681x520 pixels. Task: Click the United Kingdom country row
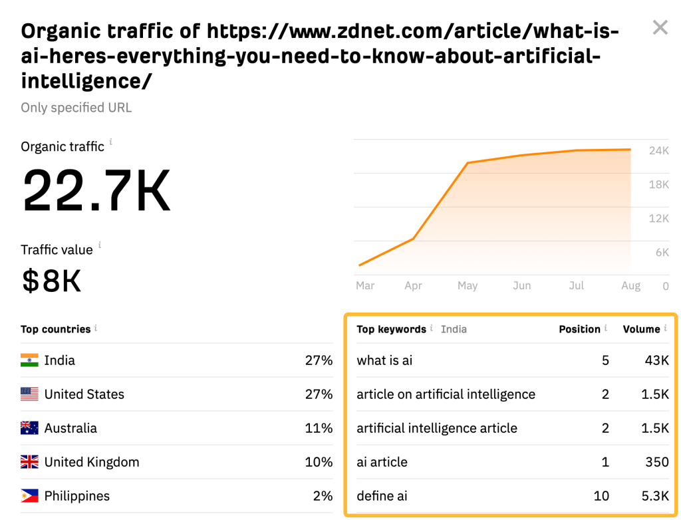[x=91, y=461]
